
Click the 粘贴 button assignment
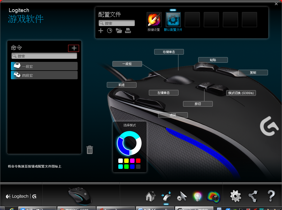tap(213, 60)
